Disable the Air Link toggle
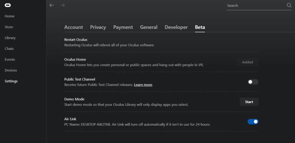295x143 pixels. 253,122
